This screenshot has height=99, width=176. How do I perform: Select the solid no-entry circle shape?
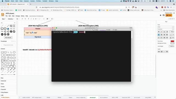[2, 34]
